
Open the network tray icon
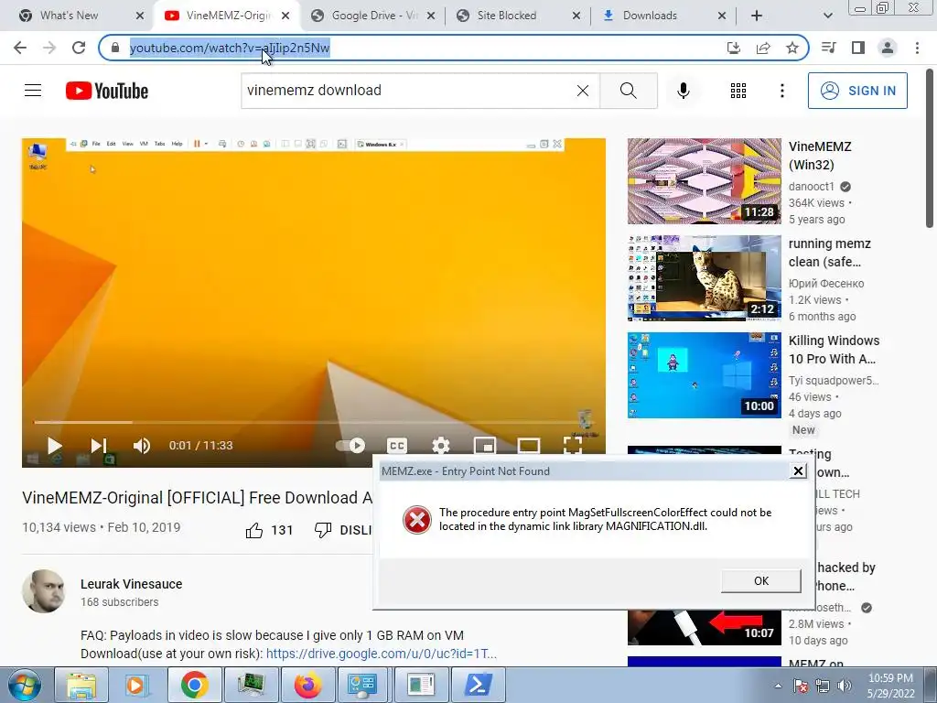coord(823,686)
